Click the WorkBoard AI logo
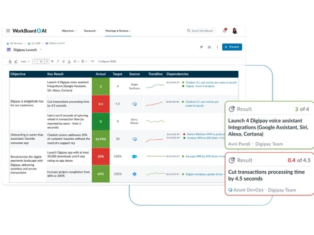314x235 pixels. 30,31
